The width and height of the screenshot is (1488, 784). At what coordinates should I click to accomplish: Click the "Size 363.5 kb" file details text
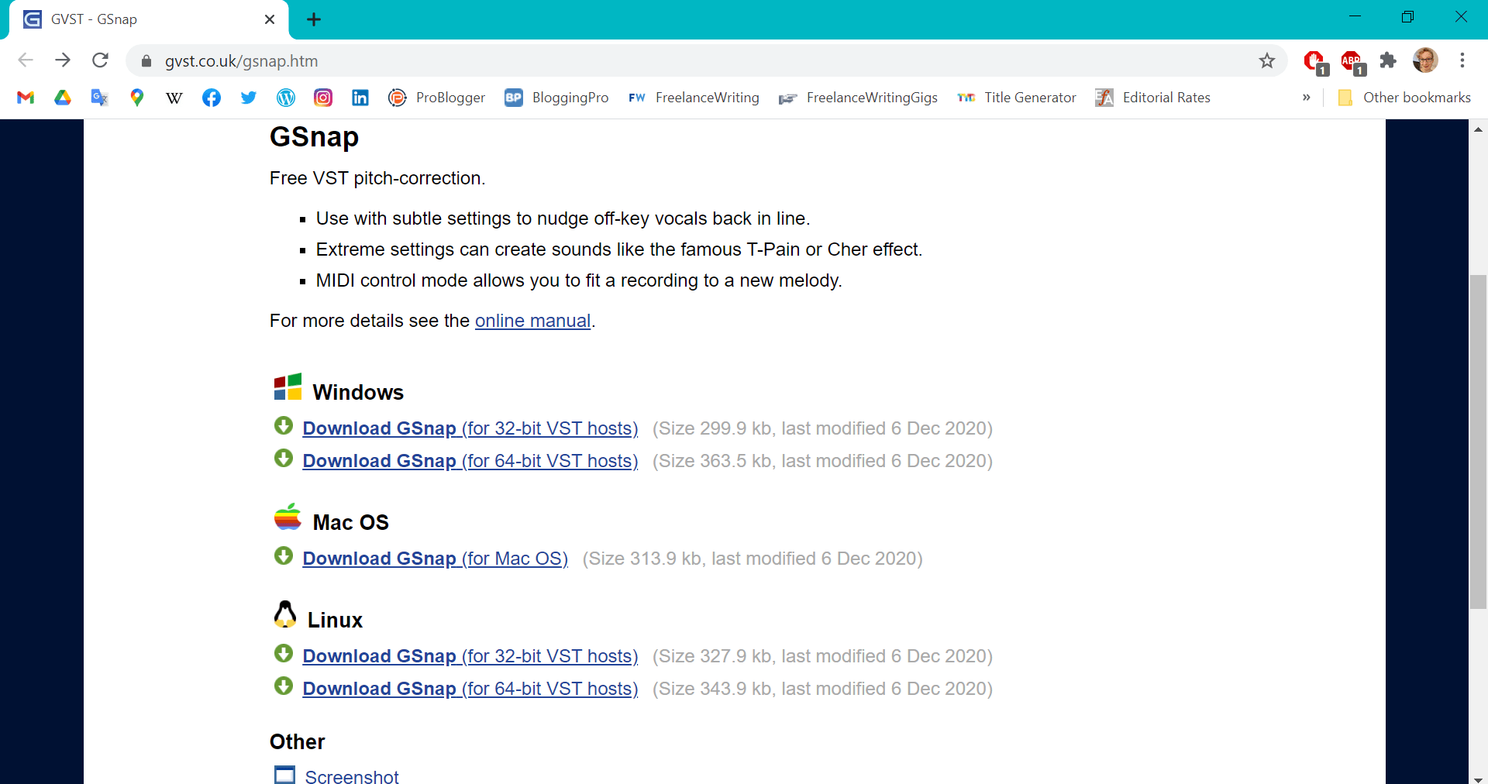pos(822,461)
